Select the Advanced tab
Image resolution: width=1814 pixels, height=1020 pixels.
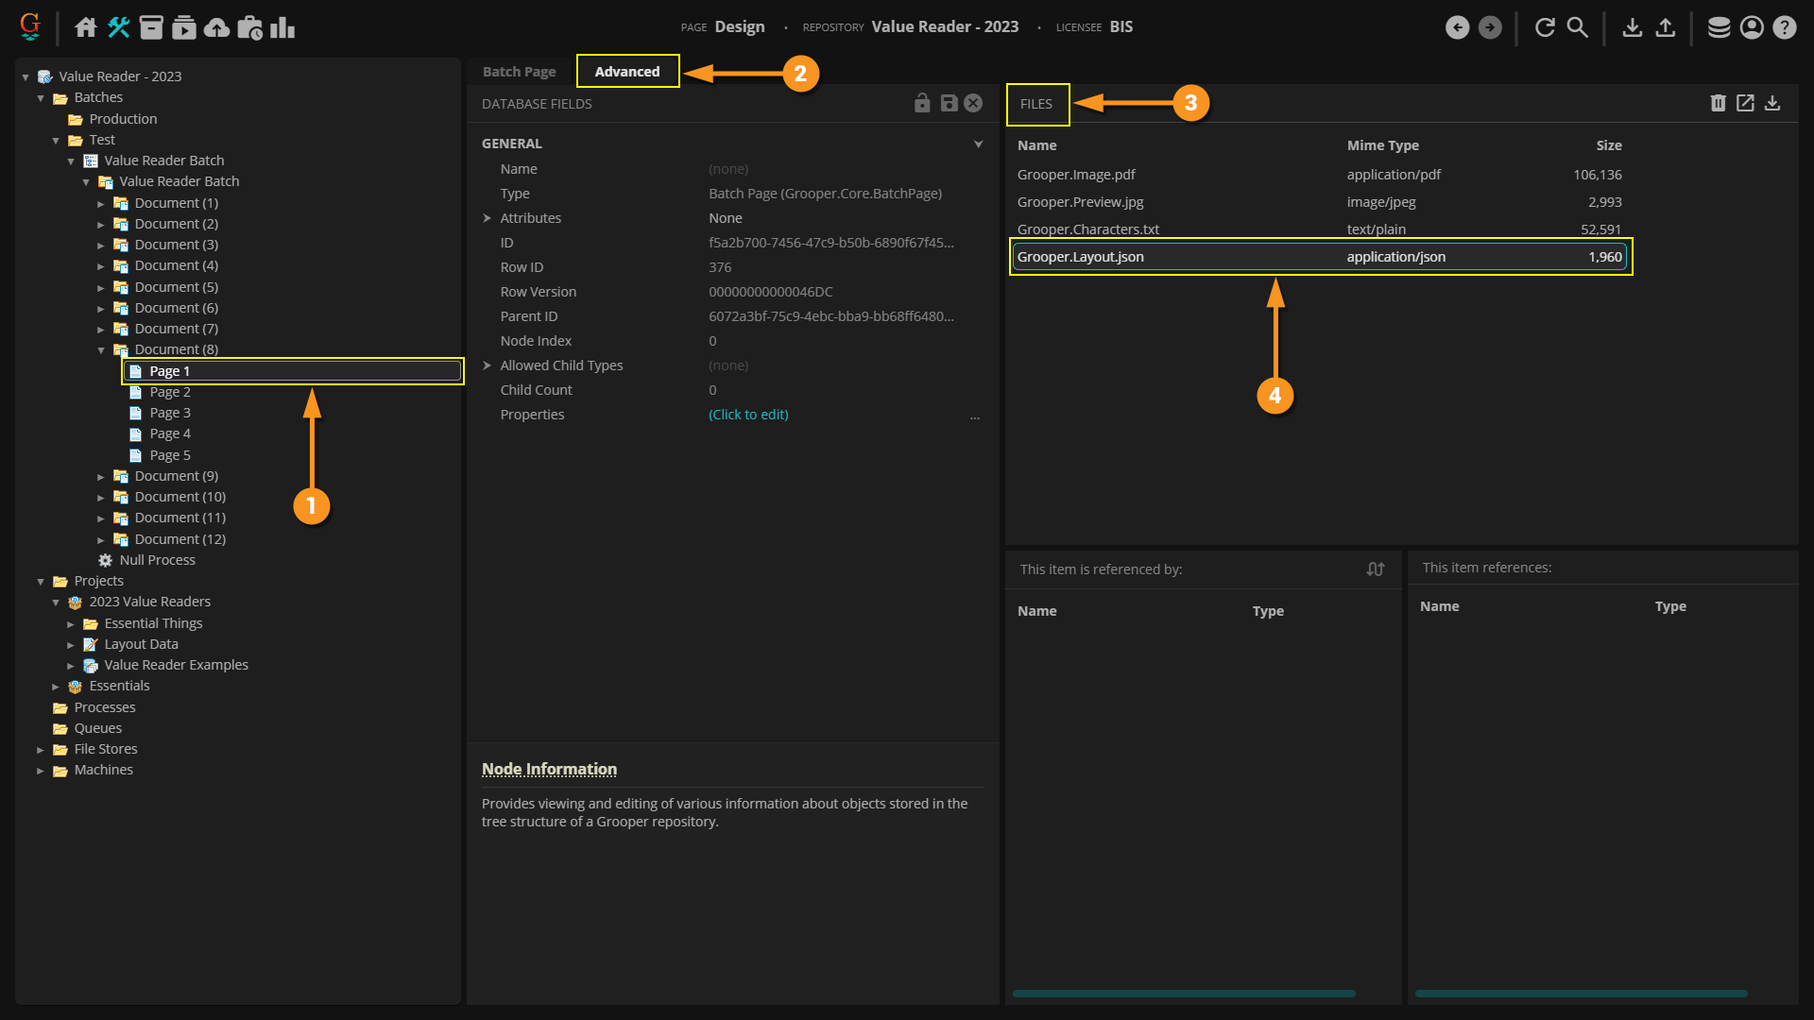626,72
